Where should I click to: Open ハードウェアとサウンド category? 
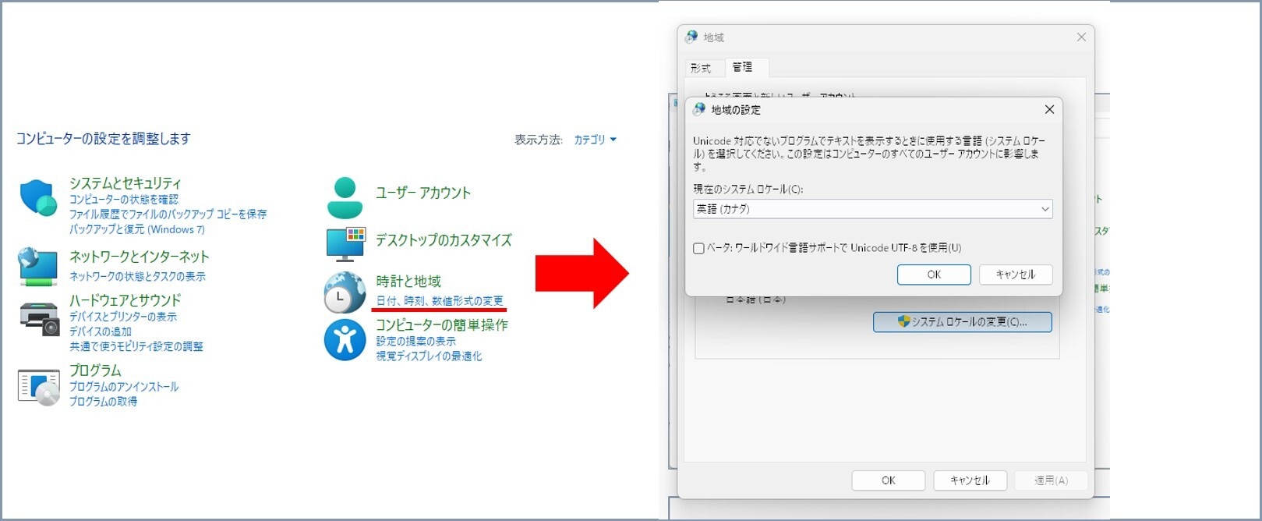(125, 300)
